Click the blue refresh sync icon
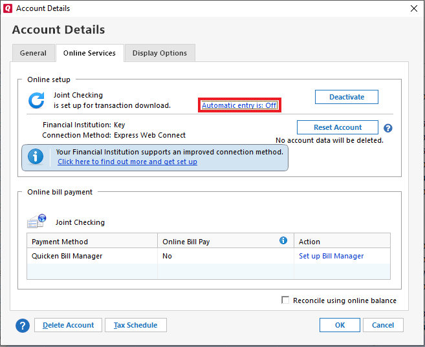Viewport: 425px width, 347px height. (x=36, y=100)
